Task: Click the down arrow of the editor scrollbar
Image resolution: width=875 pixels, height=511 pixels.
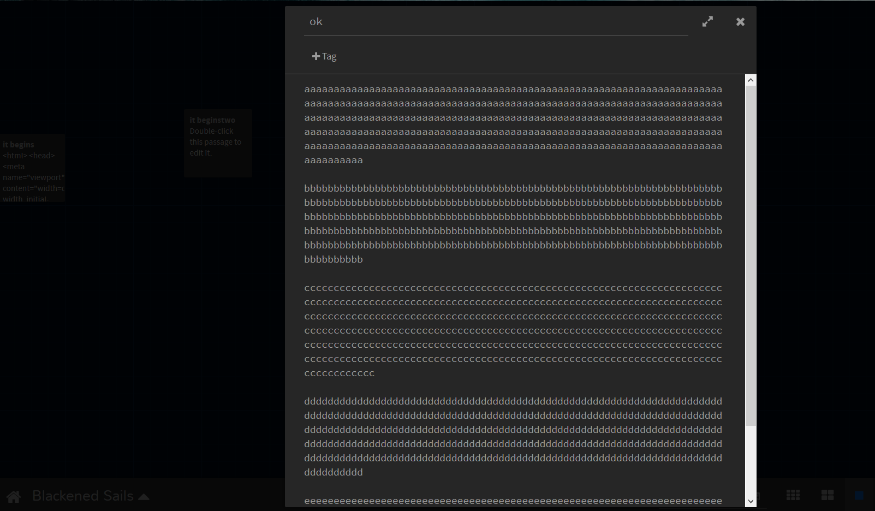Action: 751,502
